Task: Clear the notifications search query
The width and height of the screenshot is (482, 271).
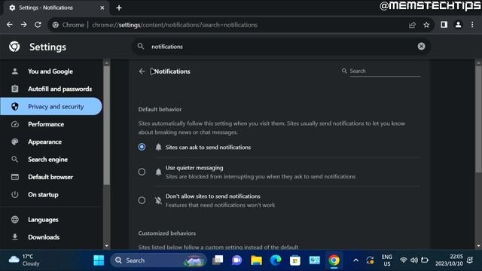Action: pyautogui.click(x=421, y=47)
